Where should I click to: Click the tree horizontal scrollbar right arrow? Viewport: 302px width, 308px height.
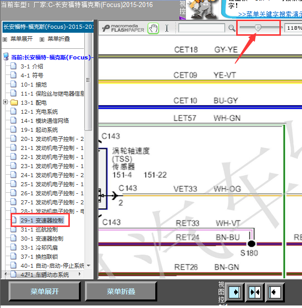[x=79, y=274]
